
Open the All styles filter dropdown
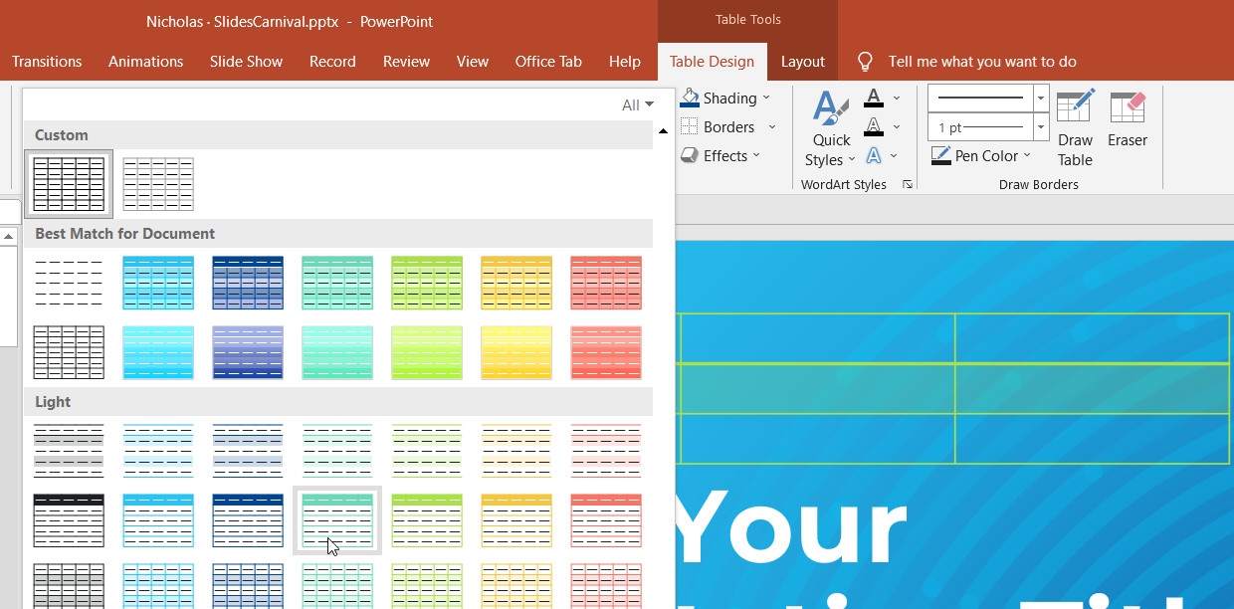(637, 103)
